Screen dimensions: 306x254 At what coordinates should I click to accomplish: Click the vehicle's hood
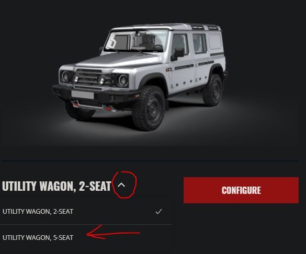pos(117,60)
